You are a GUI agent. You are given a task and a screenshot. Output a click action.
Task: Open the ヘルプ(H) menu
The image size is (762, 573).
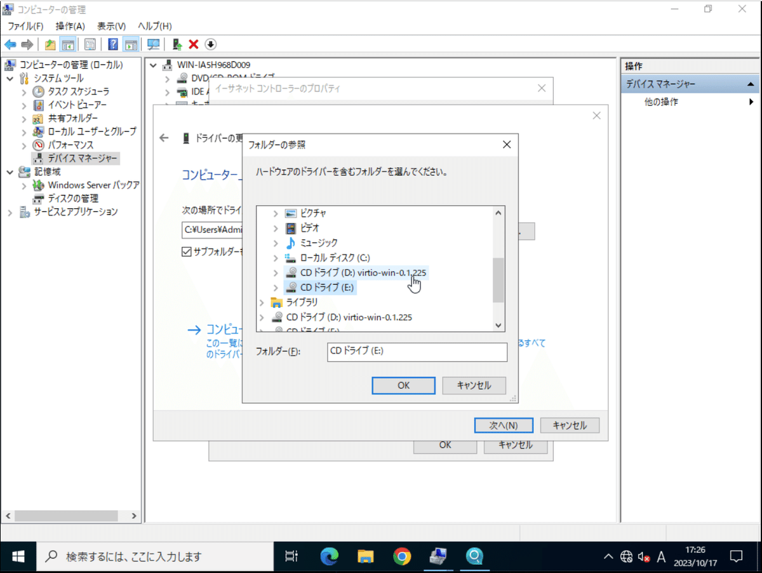[x=155, y=26]
